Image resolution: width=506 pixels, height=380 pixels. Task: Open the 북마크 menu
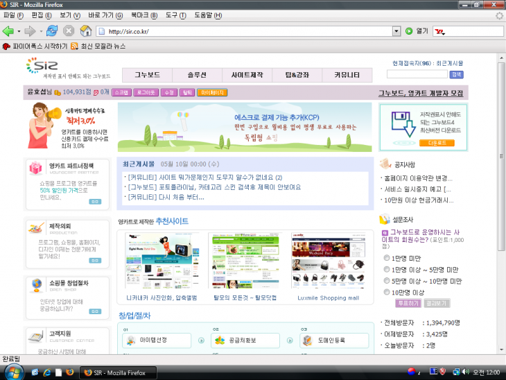click(x=144, y=15)
